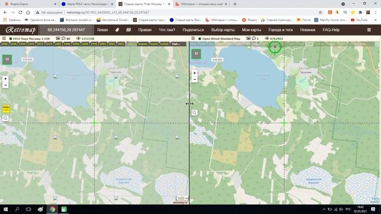The width and height of the screenshot is (381, 214).
Task: Show hidden system tray icons
Action: coord(324,209)
